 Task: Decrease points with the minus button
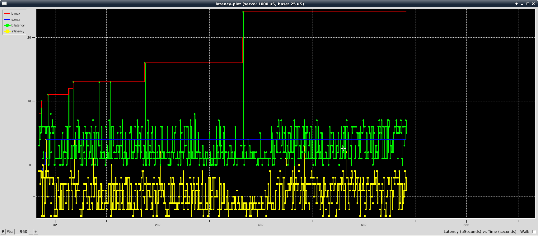coord(31,232)
